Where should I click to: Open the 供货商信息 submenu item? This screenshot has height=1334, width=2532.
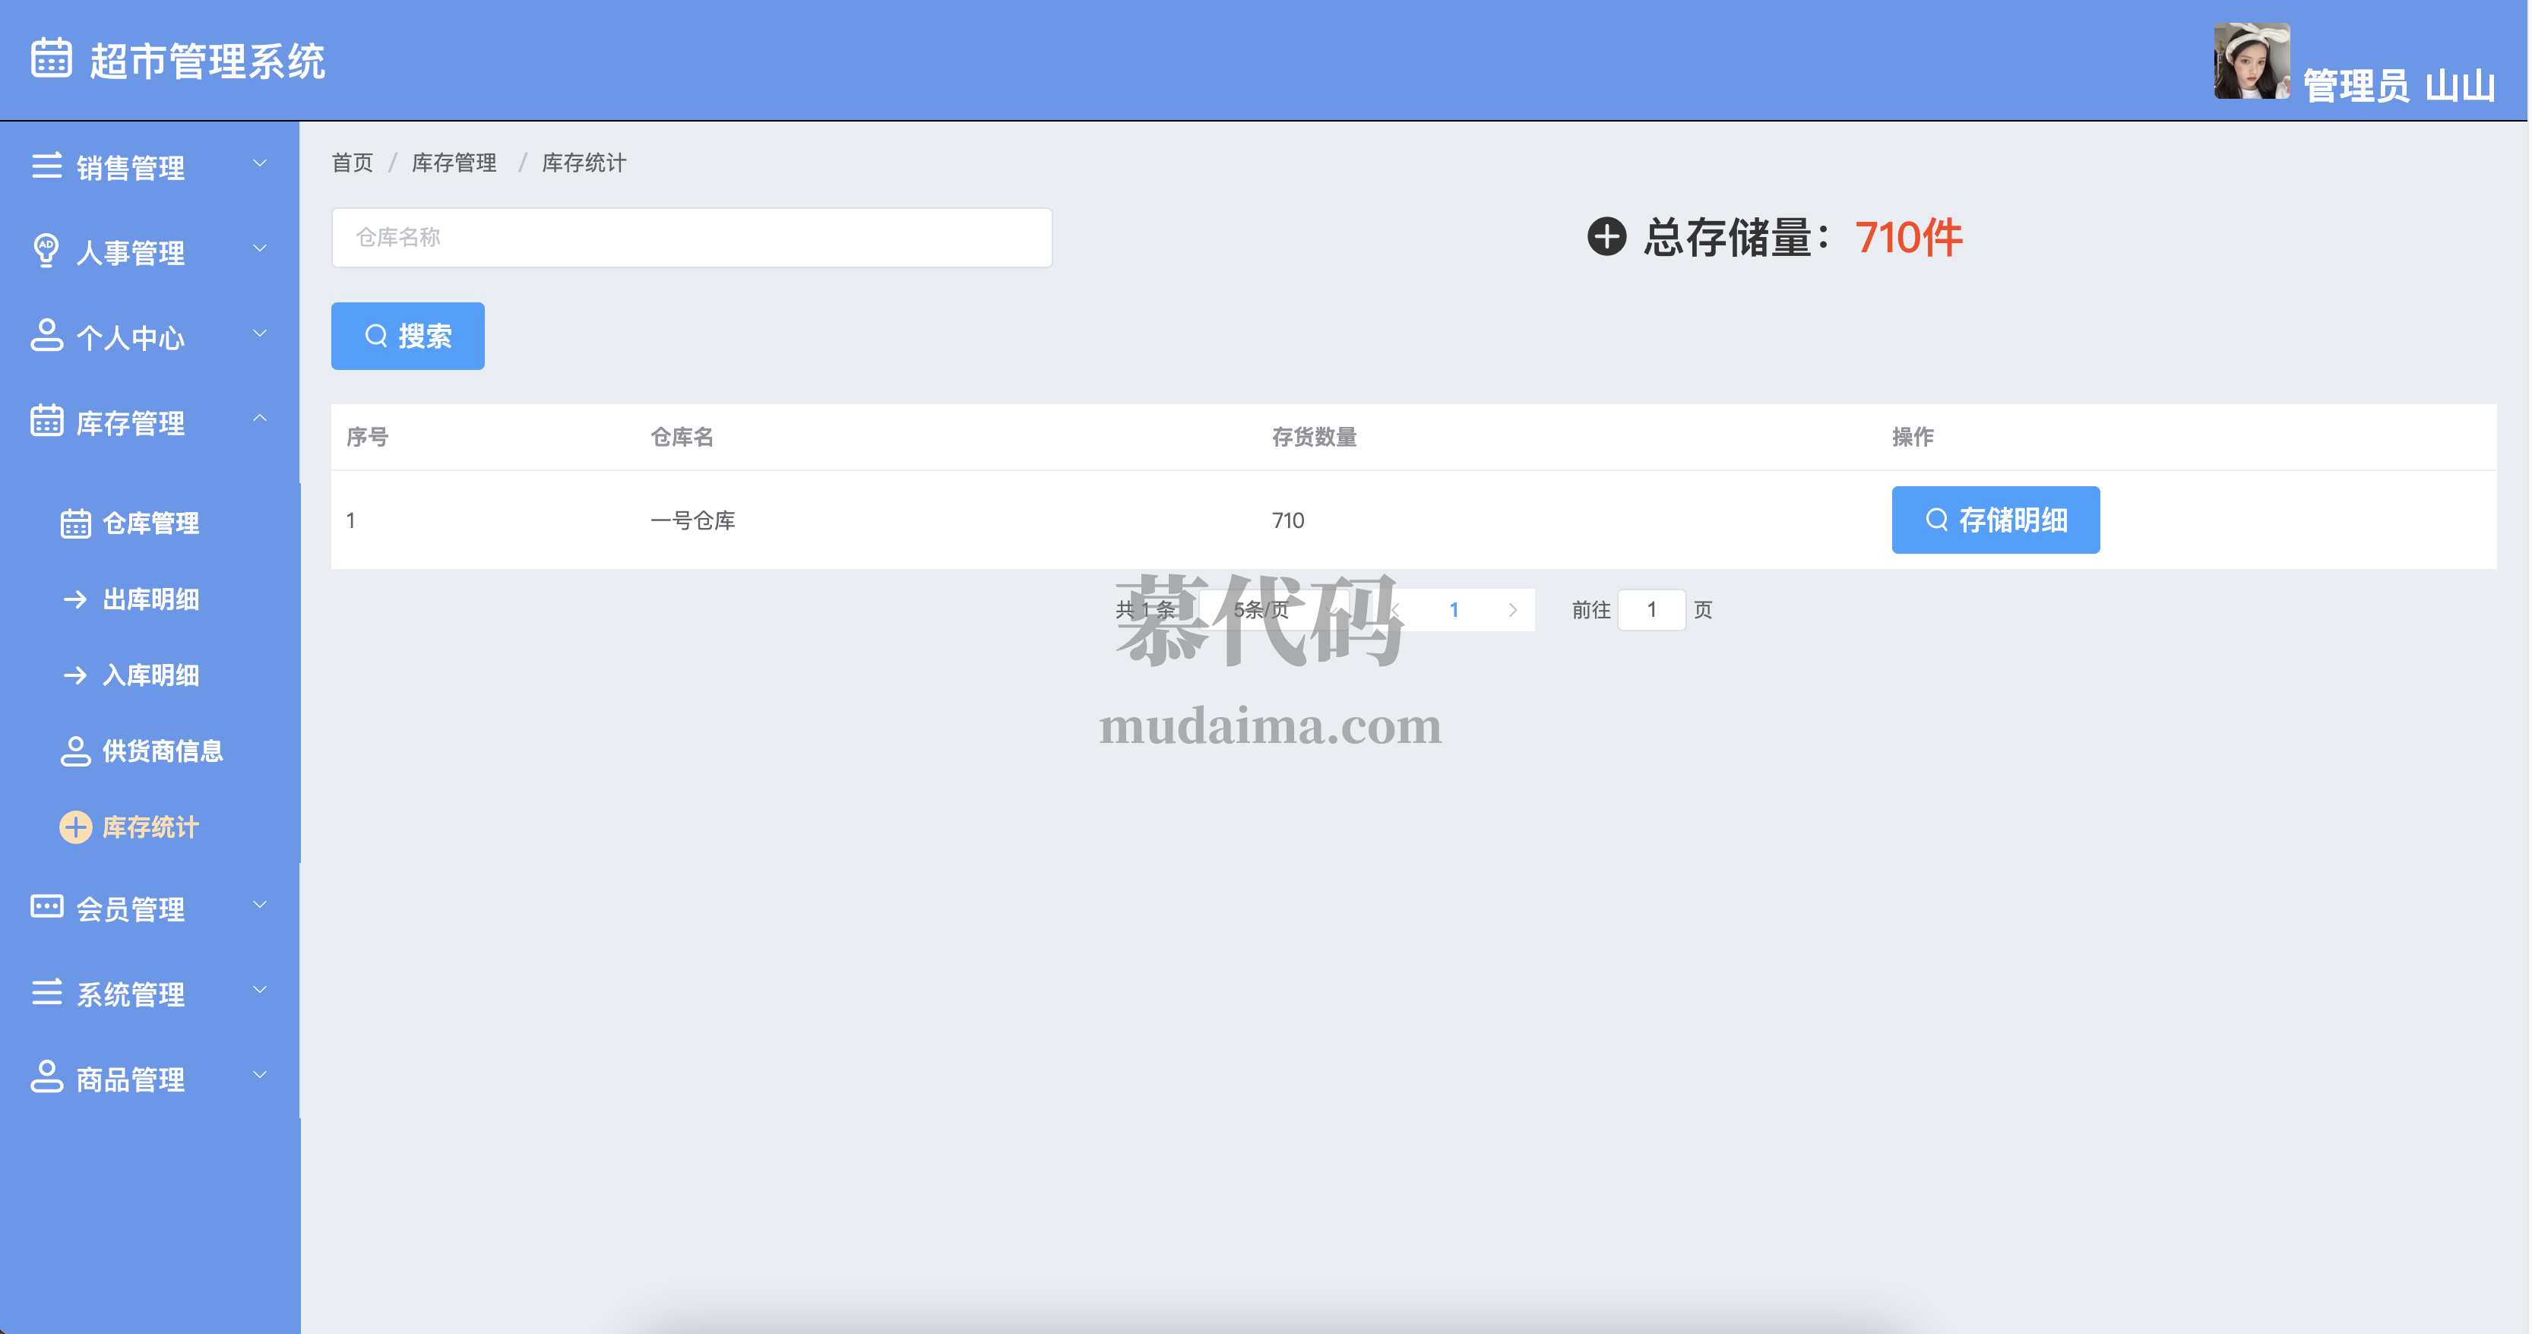pos(162,751)
